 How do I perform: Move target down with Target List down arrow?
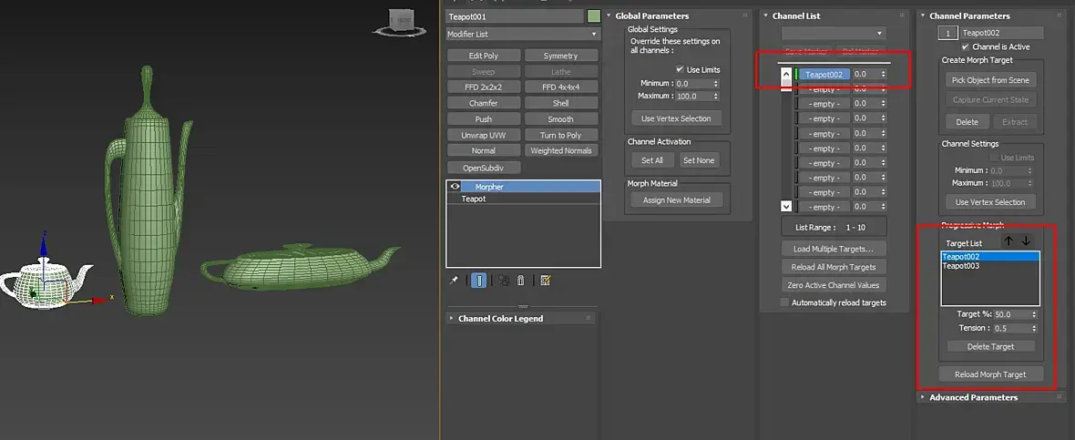[x=1027, y=241]
